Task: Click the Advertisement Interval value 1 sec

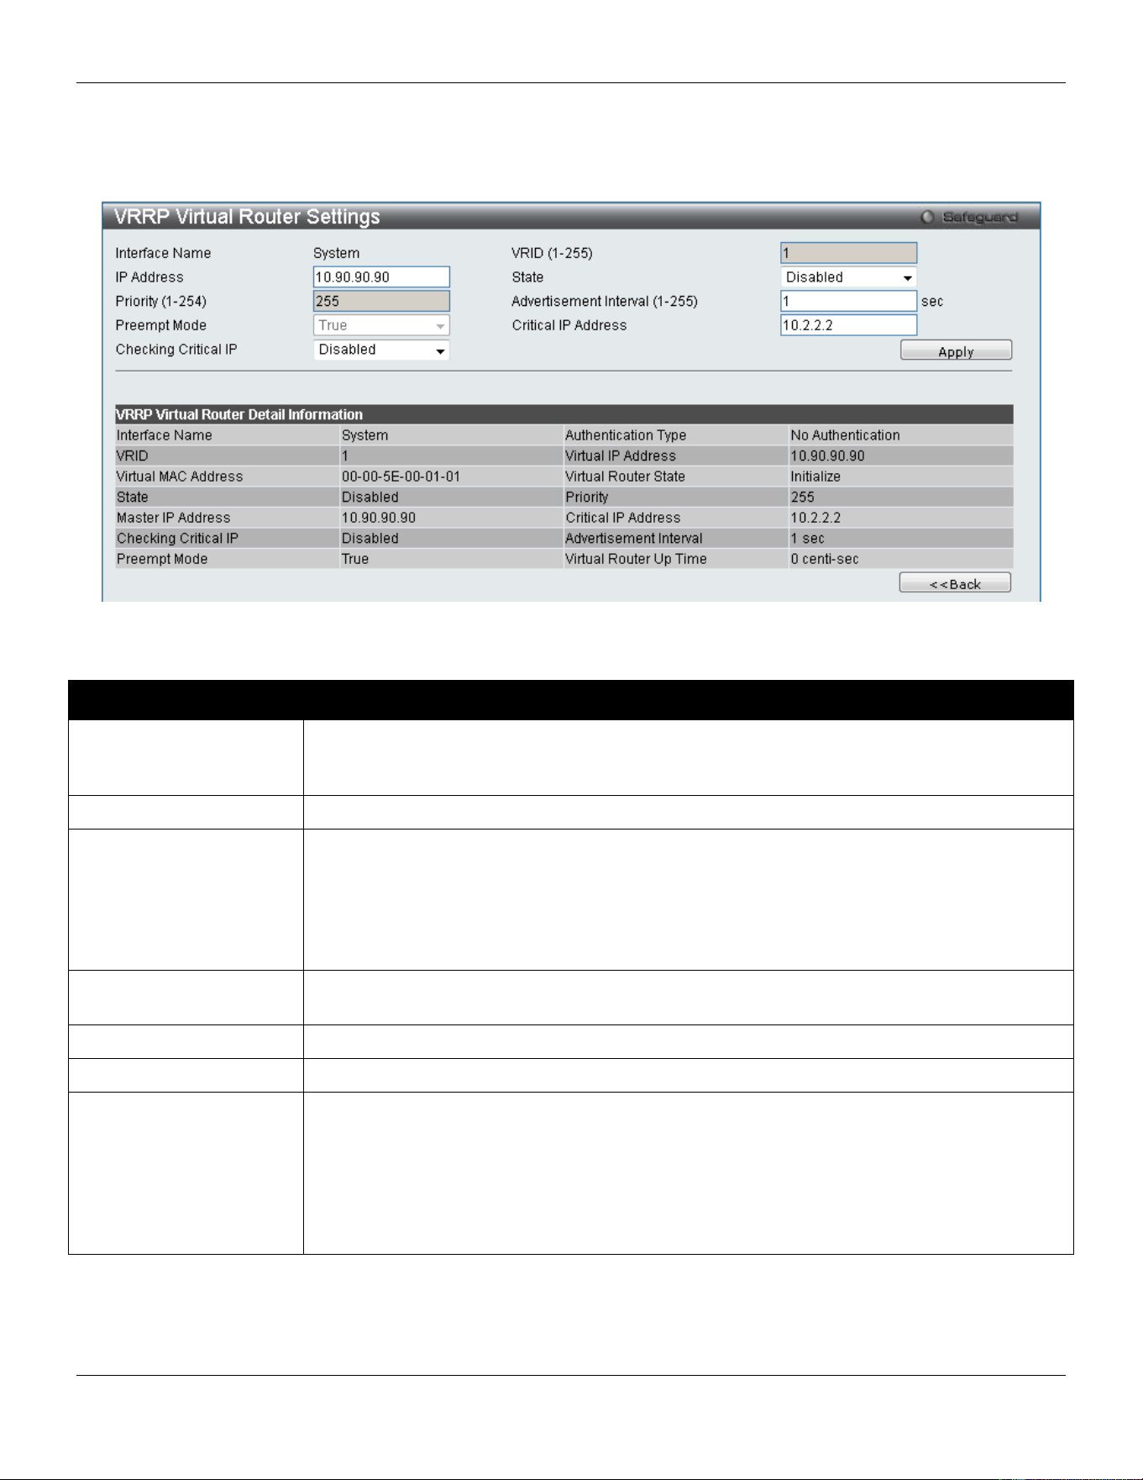Action: (x=807, y=539)
